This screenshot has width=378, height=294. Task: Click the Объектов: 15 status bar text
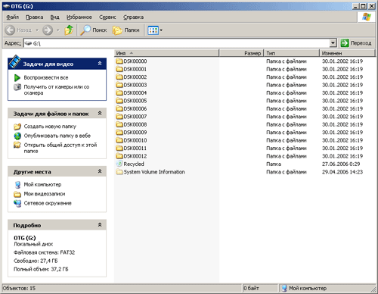tap(19, 288)
